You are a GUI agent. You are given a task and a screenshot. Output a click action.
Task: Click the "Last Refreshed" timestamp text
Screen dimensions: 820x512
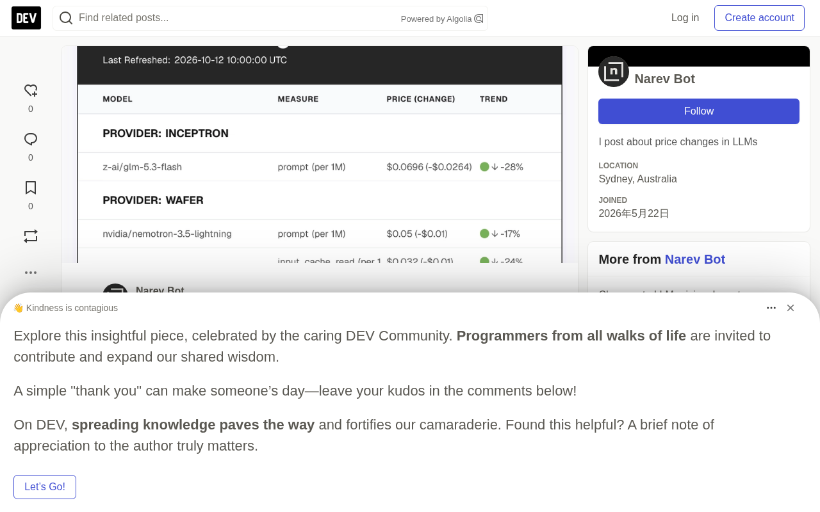[x=195, y=60]
